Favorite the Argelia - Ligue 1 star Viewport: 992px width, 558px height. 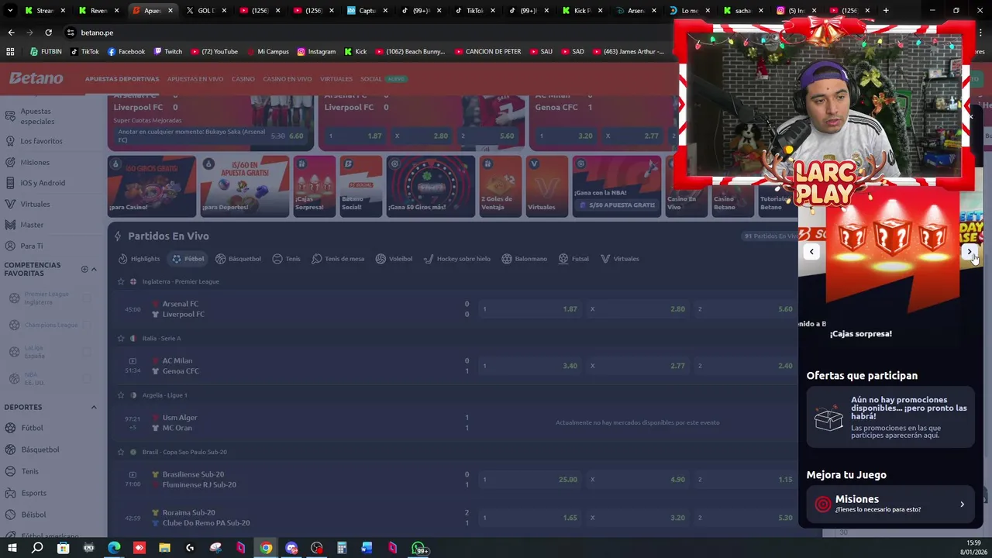click(120, 394)
